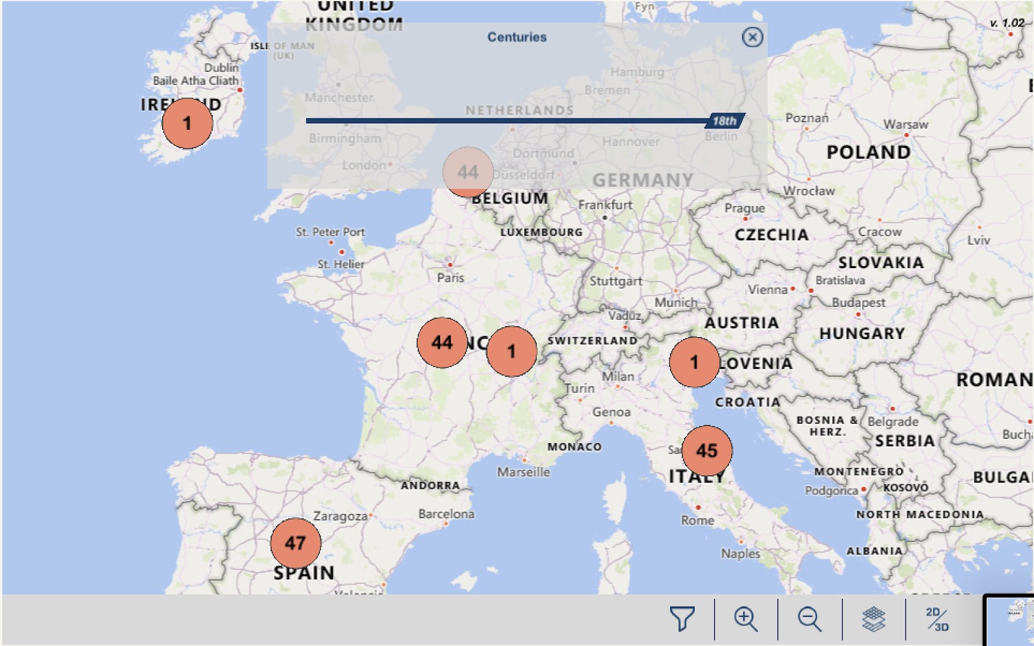Click the Munich city label
1034x646 pixels.
pyautogui.click(x=676, y=302)
